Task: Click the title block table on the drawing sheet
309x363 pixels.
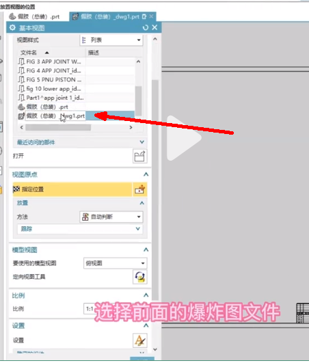Action: (x=303, y=313)
